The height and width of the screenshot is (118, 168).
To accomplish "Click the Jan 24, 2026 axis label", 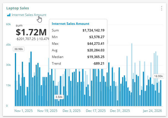I will click(x=152, y=111).
